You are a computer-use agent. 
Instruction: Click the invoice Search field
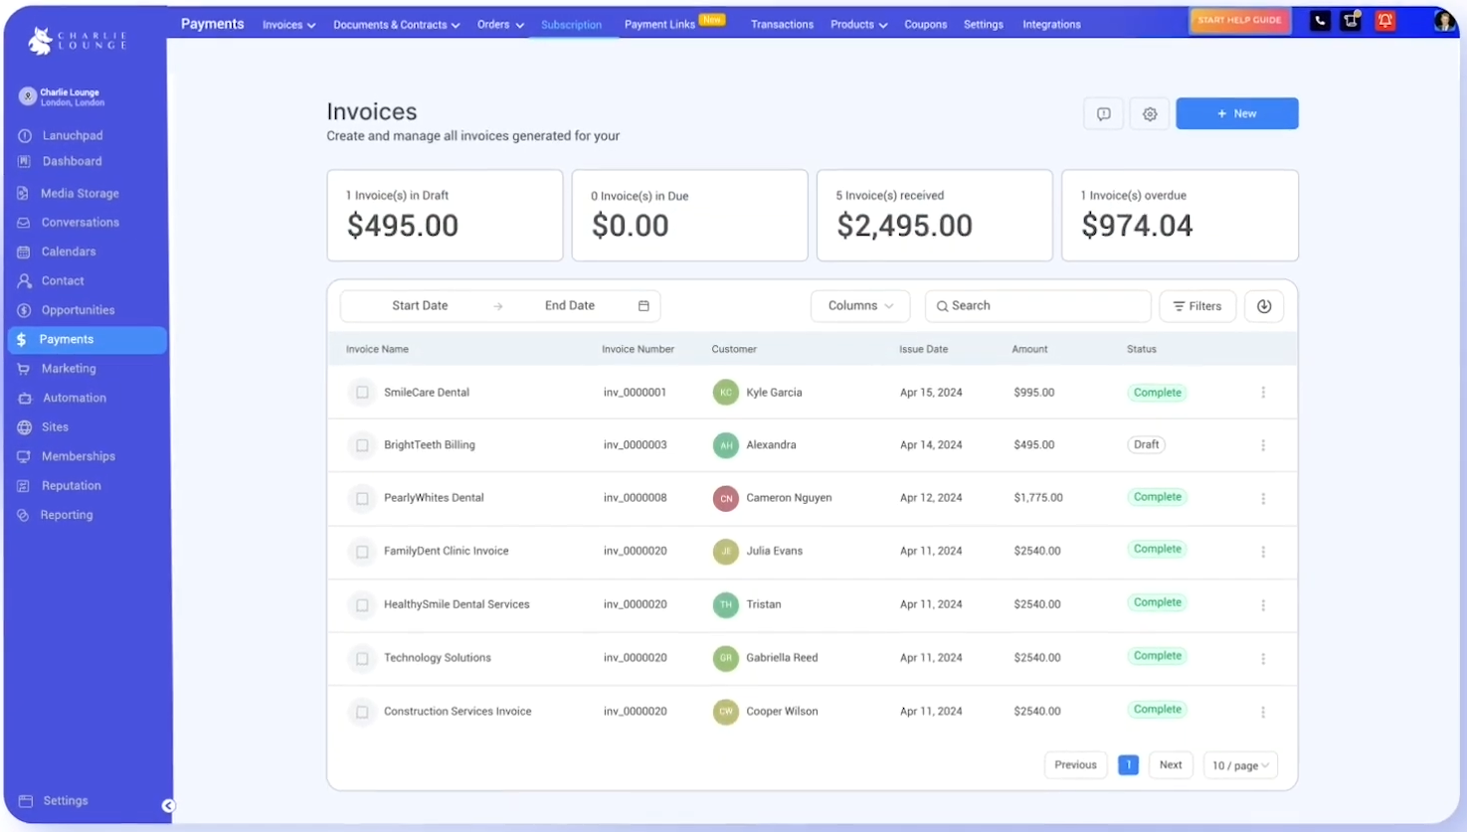click(1037, 306)
